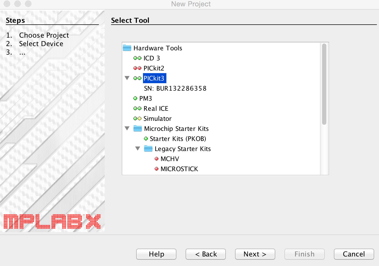Image resolution: width=379 pixels, height=266 pixels.
Task: Click the disabled Finish button
Action: point(305,254)
